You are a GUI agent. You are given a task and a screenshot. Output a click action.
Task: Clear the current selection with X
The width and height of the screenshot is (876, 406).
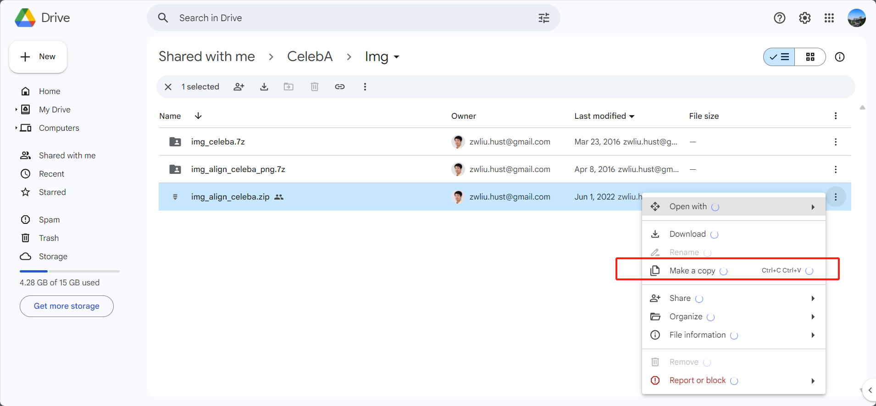pos(168,87)
